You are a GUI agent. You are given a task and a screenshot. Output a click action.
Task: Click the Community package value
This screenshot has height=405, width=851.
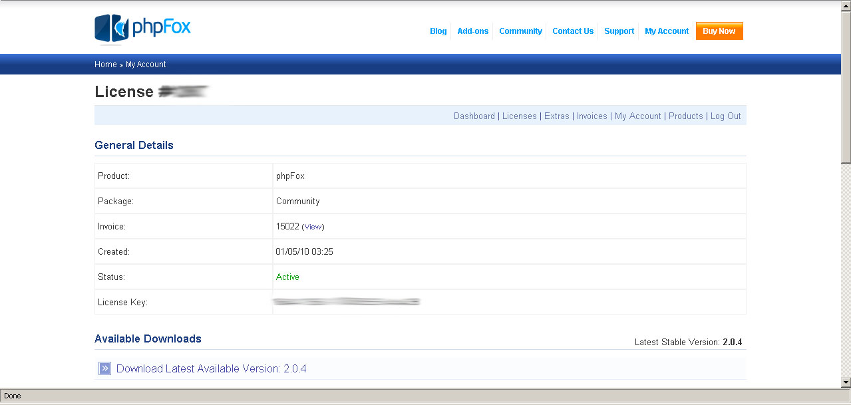pos(298,202)
